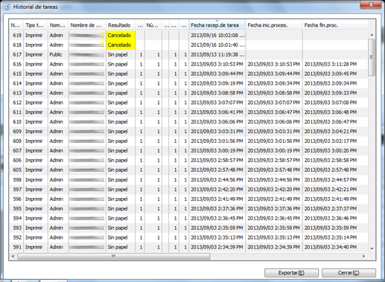The image size is (385, 282).
Task: Select task number 609
Action: (x=17, y=132)
